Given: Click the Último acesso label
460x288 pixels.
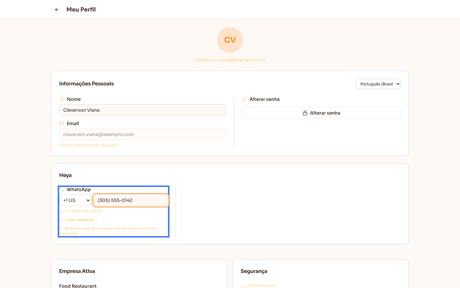Looking at the screenshot, I should click(262, 285).
